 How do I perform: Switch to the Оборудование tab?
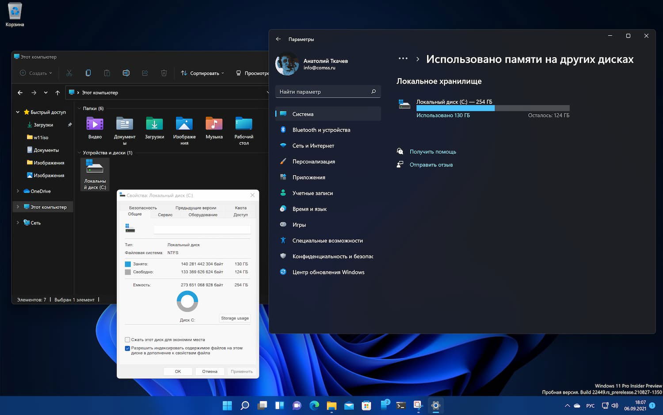pos(203,215)
